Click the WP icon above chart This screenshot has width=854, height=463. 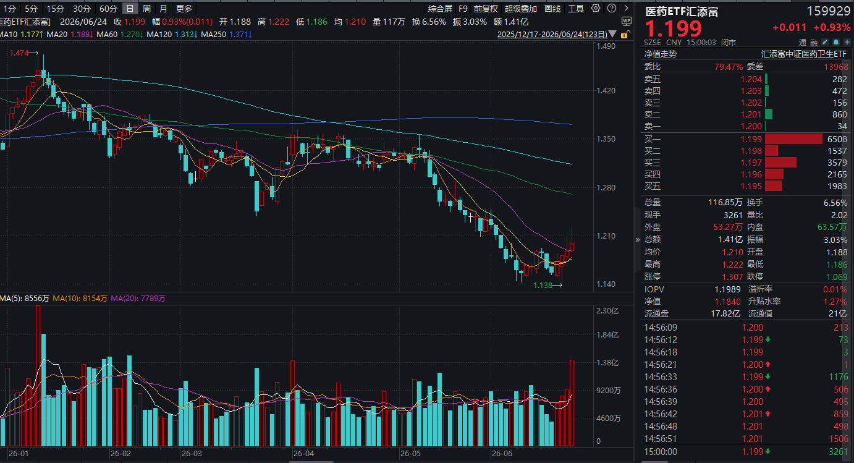coord(627,21)
